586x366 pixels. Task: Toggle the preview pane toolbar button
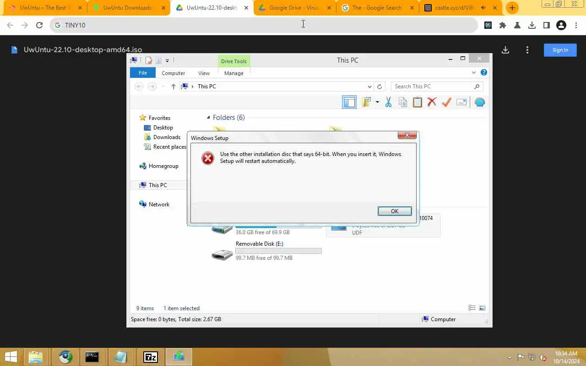(349, 102)
